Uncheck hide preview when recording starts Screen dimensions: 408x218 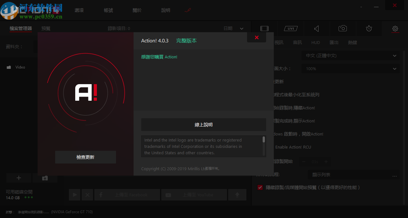tap(260, 187)
